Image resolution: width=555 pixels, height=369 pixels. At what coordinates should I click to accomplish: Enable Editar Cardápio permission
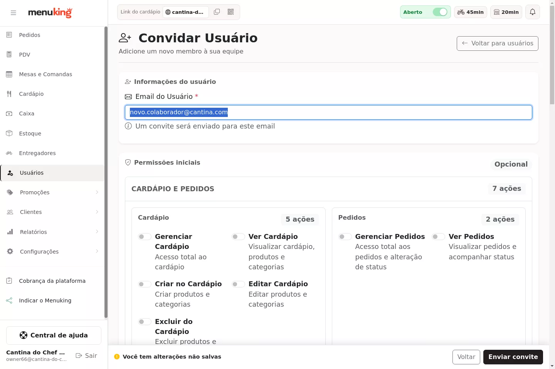click(238, 284)
